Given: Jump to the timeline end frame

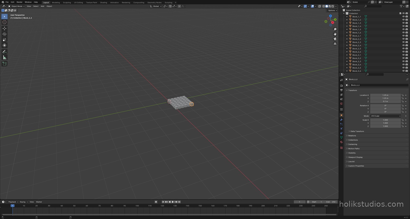Looking at the screenshot, I should click(179, 202).
